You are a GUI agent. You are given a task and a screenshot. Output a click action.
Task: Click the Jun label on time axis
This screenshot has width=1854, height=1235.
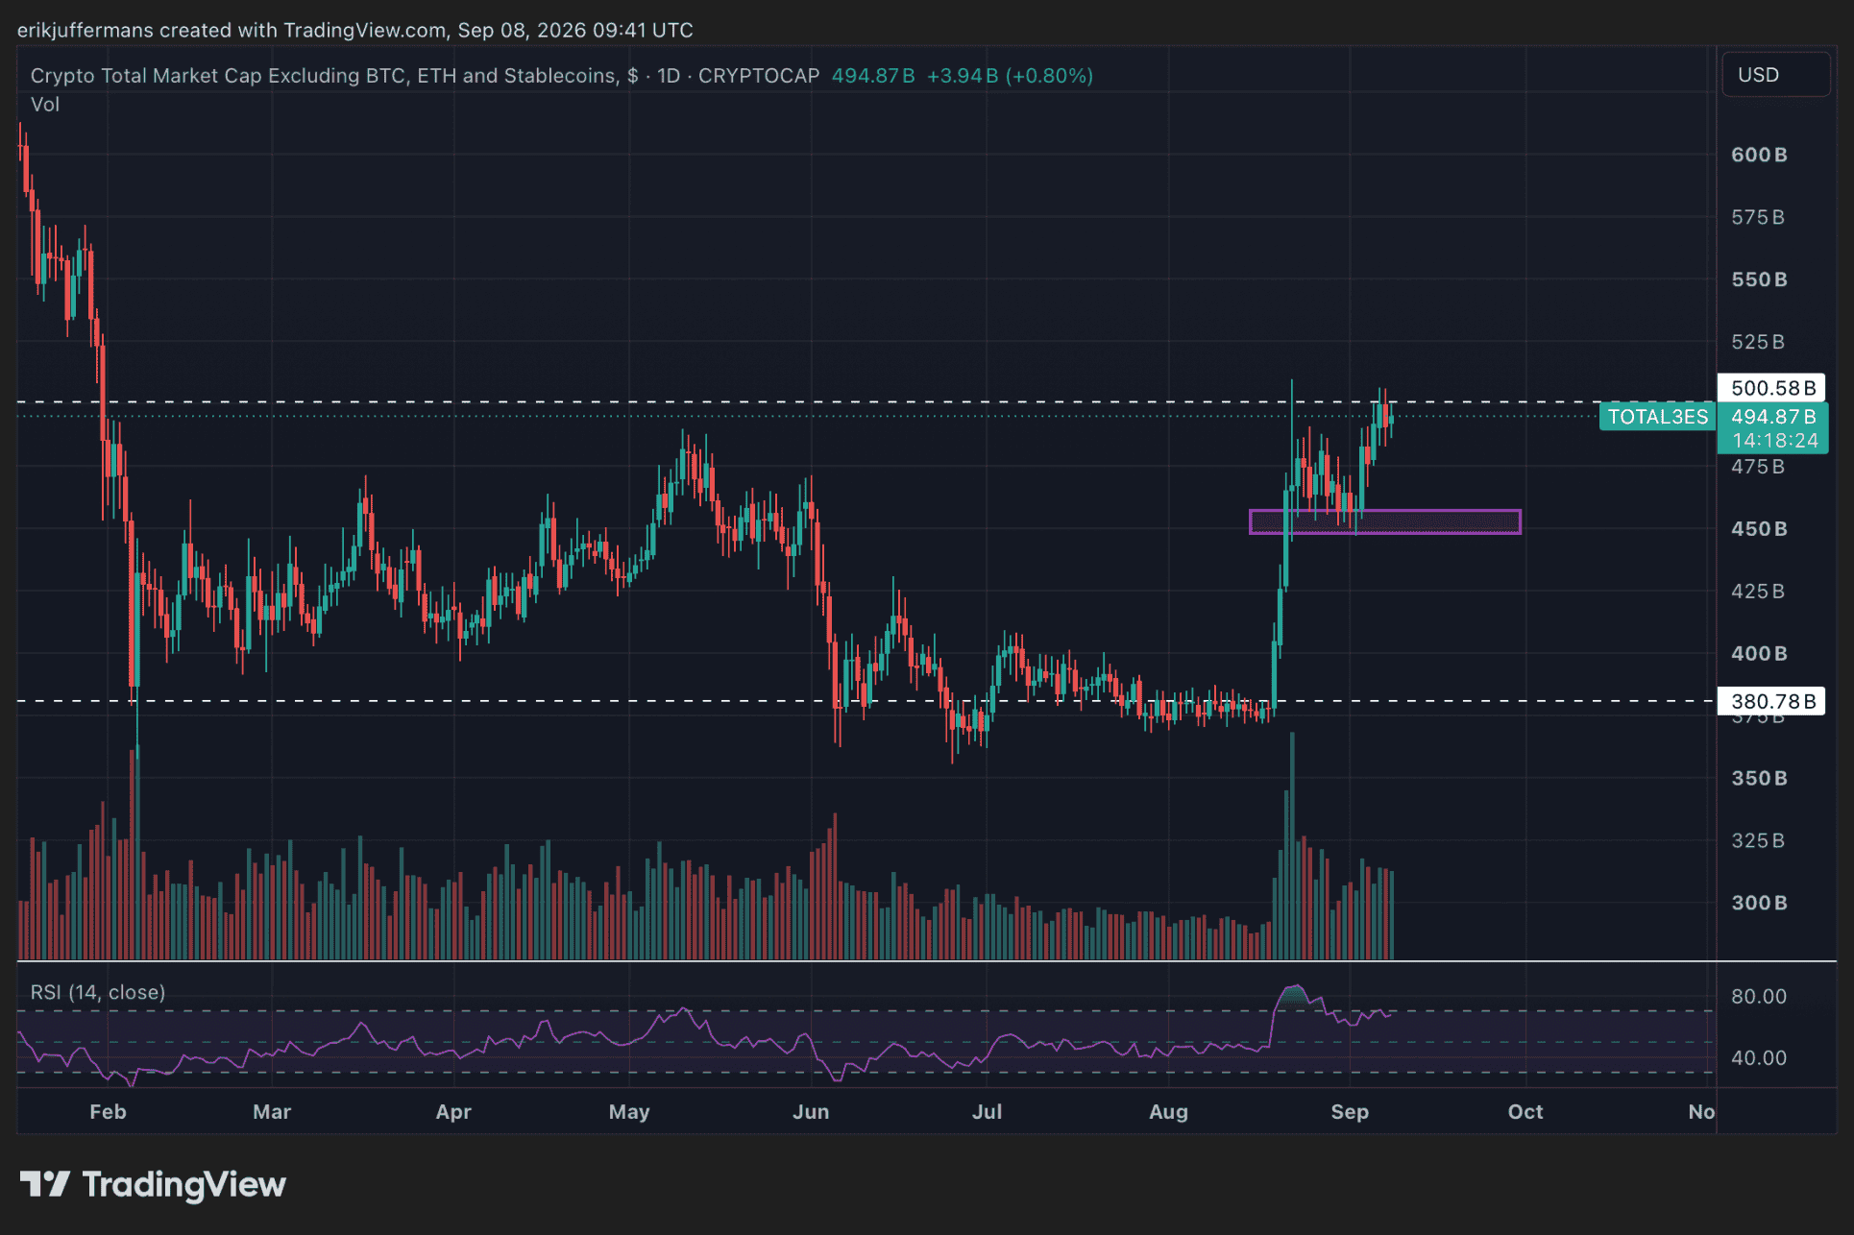(811, 1111)
